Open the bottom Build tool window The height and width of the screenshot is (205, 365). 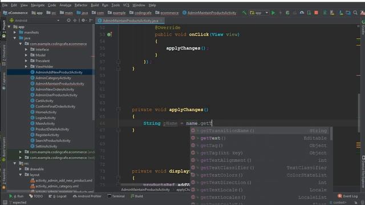(137, 196)
